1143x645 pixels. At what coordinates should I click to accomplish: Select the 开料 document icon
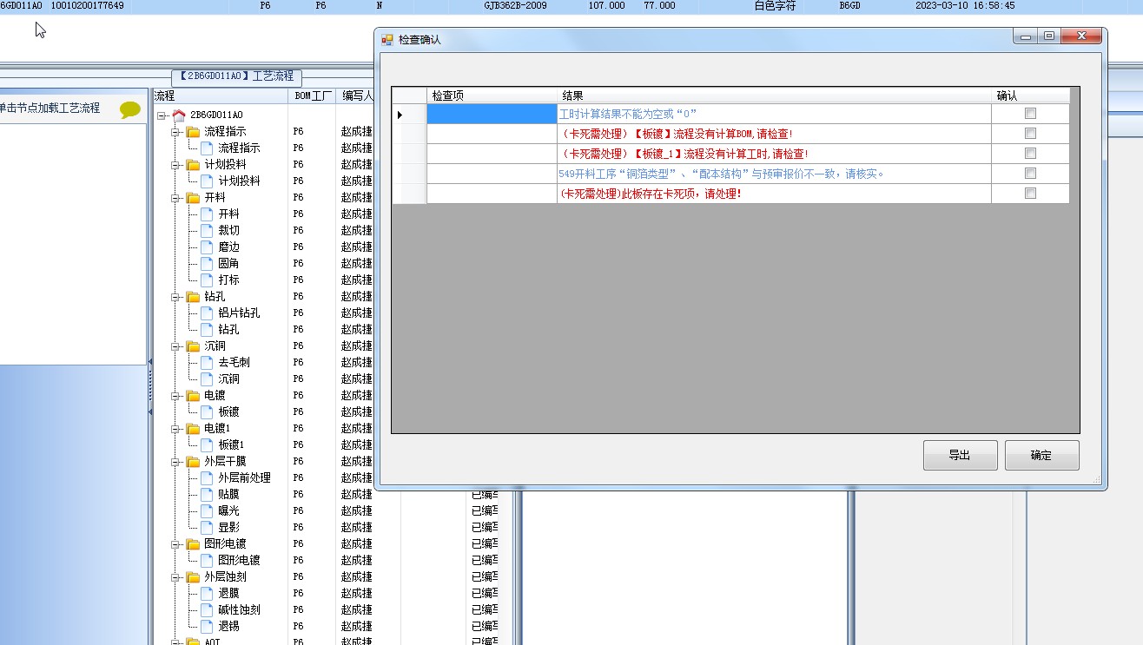click(207, 214)
